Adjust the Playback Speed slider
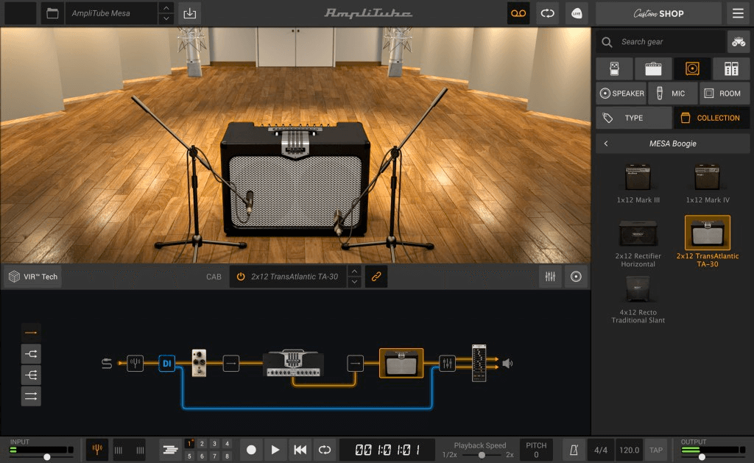 pyautogui.click(x=482, y=455)
